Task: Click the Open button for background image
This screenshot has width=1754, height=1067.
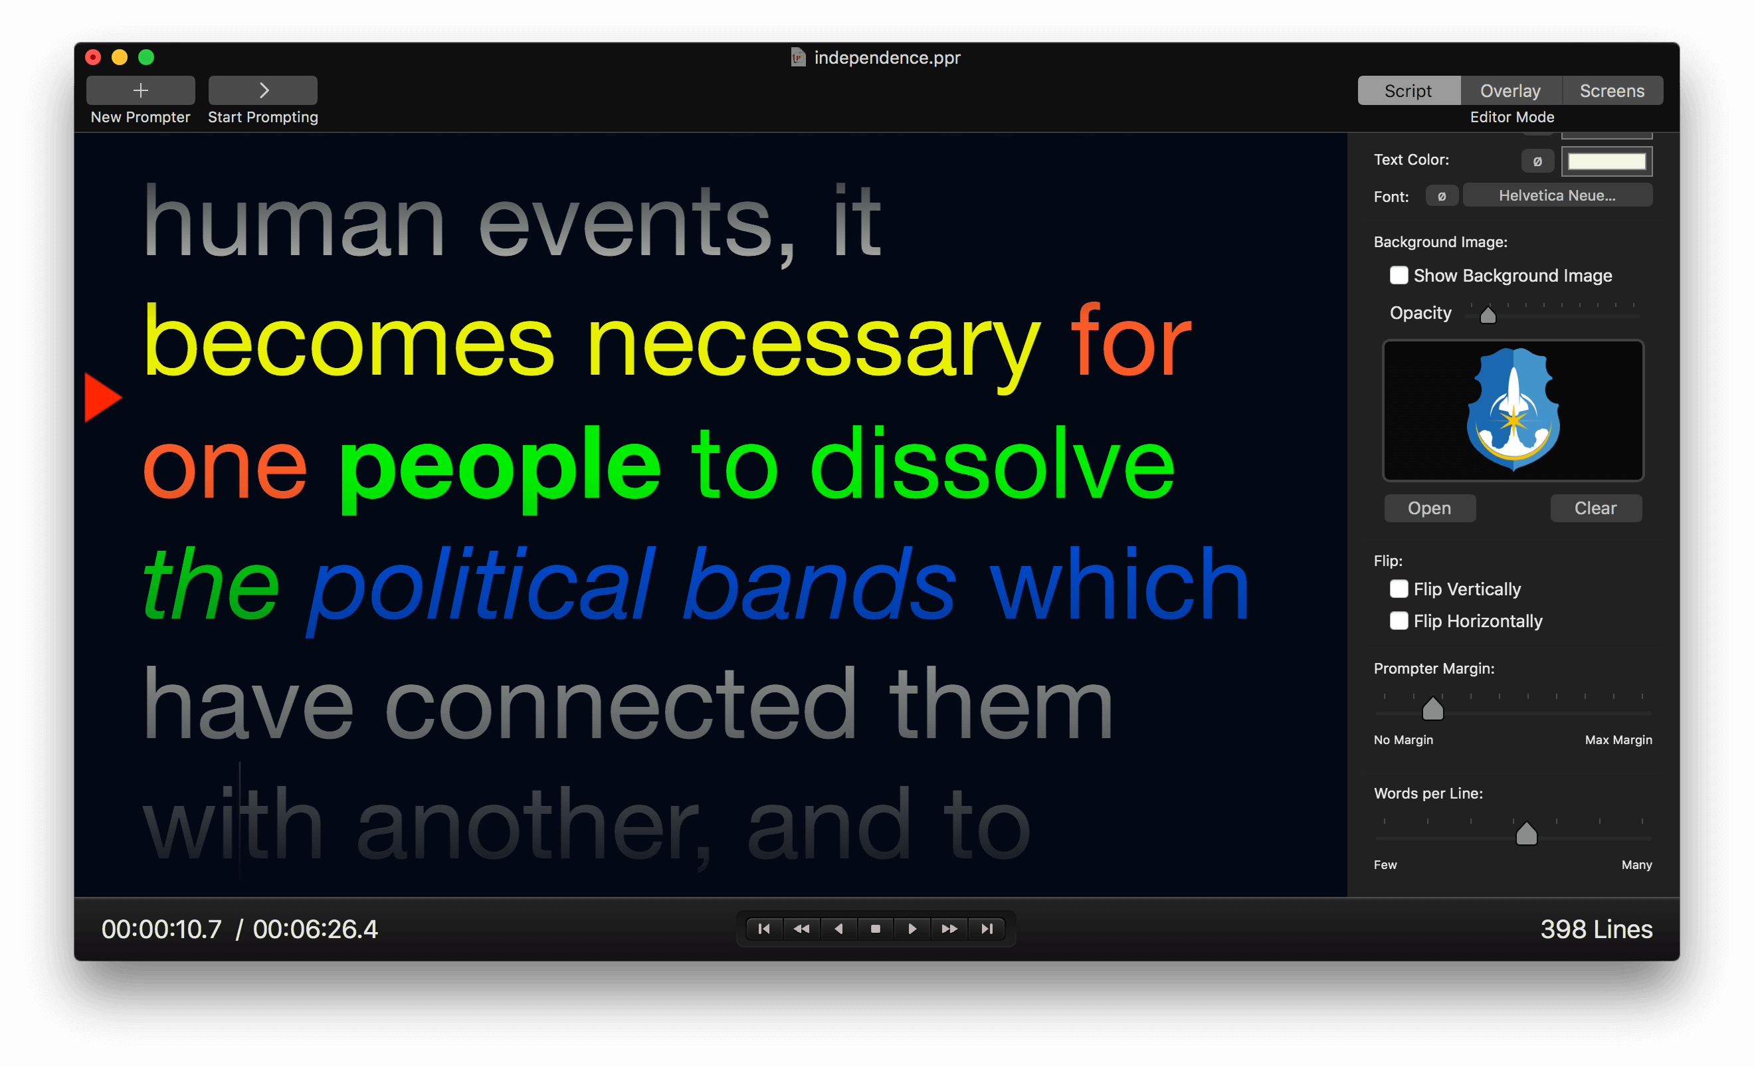Action: click(1428, 507)
